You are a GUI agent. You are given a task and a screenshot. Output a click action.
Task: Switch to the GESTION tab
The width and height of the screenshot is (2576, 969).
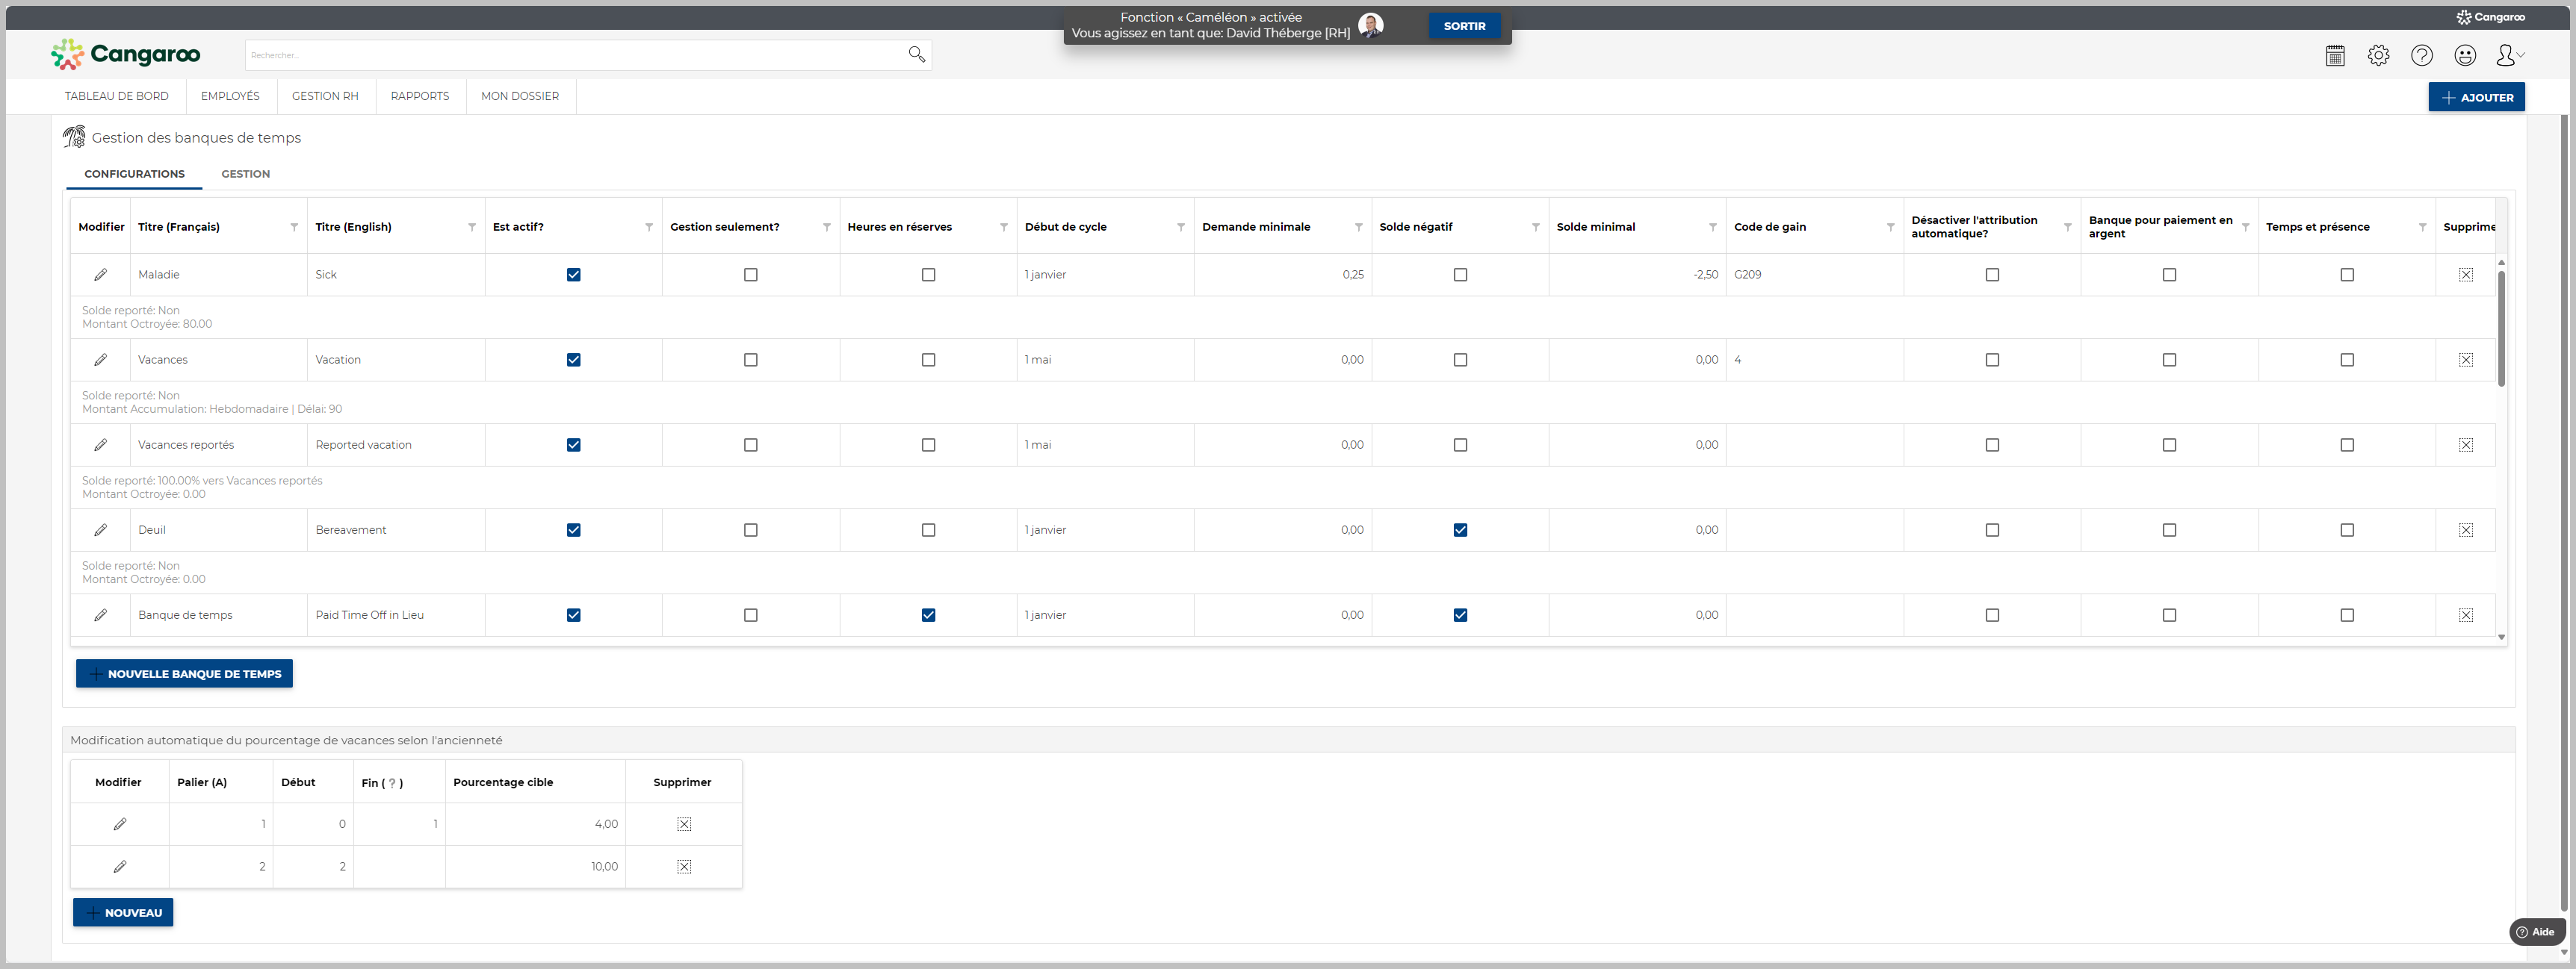coord(245,174)
